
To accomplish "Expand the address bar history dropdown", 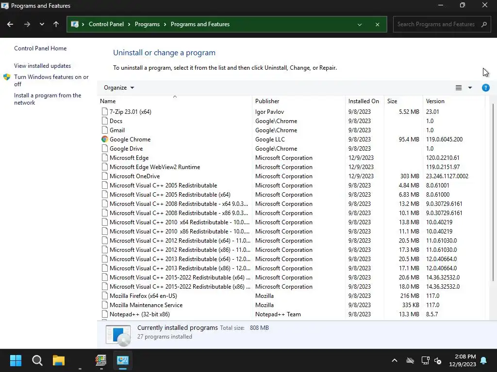I will click(x=360, y=25).
